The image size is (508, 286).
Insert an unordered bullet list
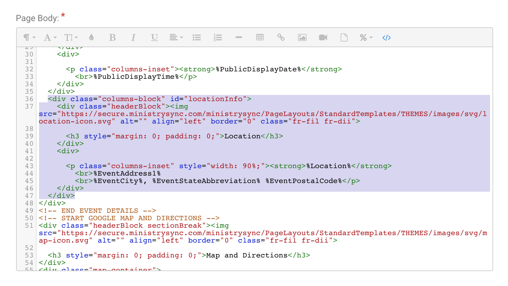coord(197,38)
